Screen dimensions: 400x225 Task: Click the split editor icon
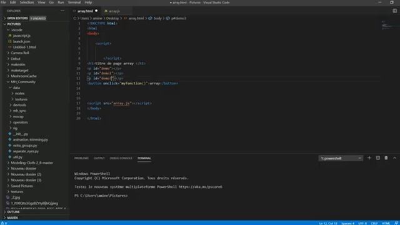pyautogui.click(x=394, y=11)
